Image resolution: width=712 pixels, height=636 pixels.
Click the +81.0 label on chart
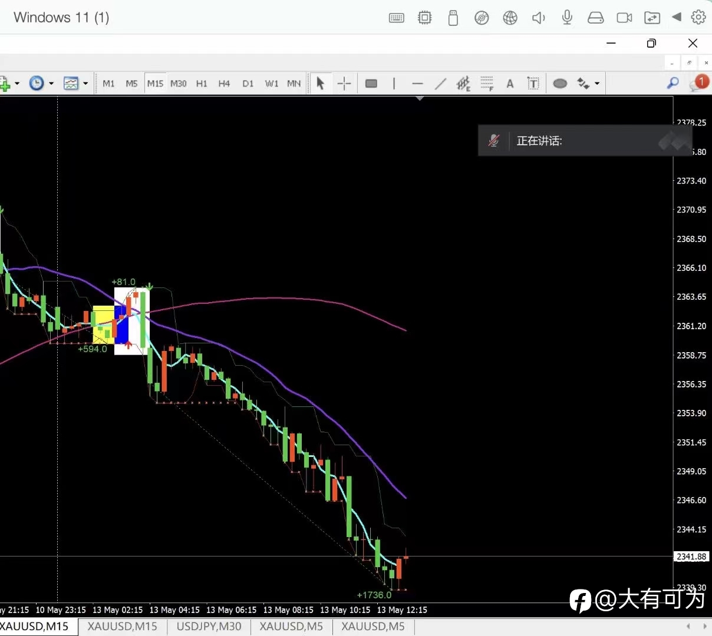(x=124, y=282)
